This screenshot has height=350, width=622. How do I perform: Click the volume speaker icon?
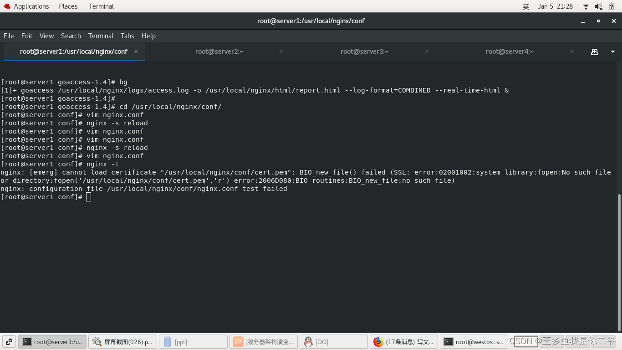[x=599, y=6]
